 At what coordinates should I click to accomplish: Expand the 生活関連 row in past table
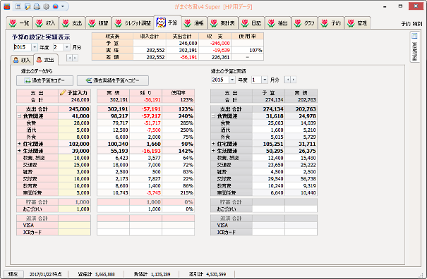[x=213, y=151]
